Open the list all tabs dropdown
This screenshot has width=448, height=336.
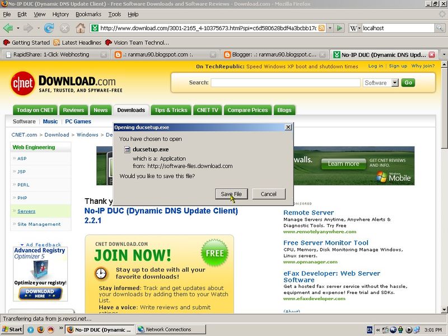(444, 54)
